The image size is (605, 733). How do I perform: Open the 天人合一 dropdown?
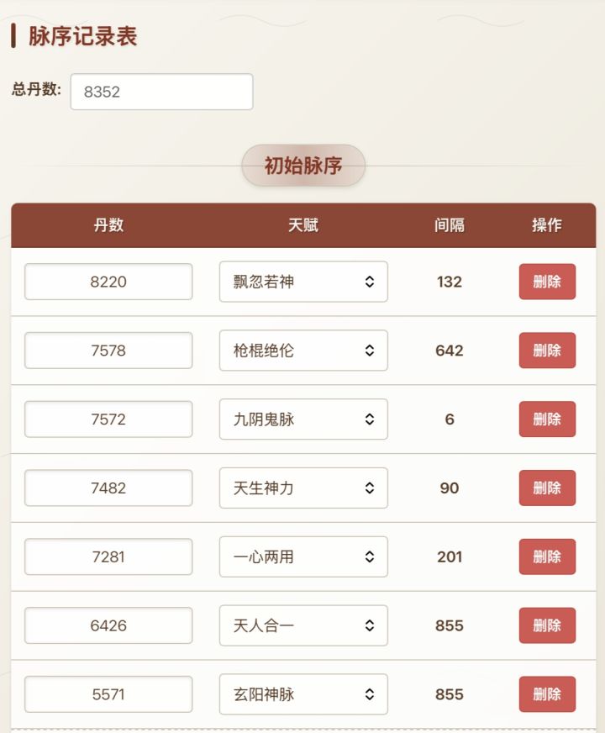coord(303,625)
